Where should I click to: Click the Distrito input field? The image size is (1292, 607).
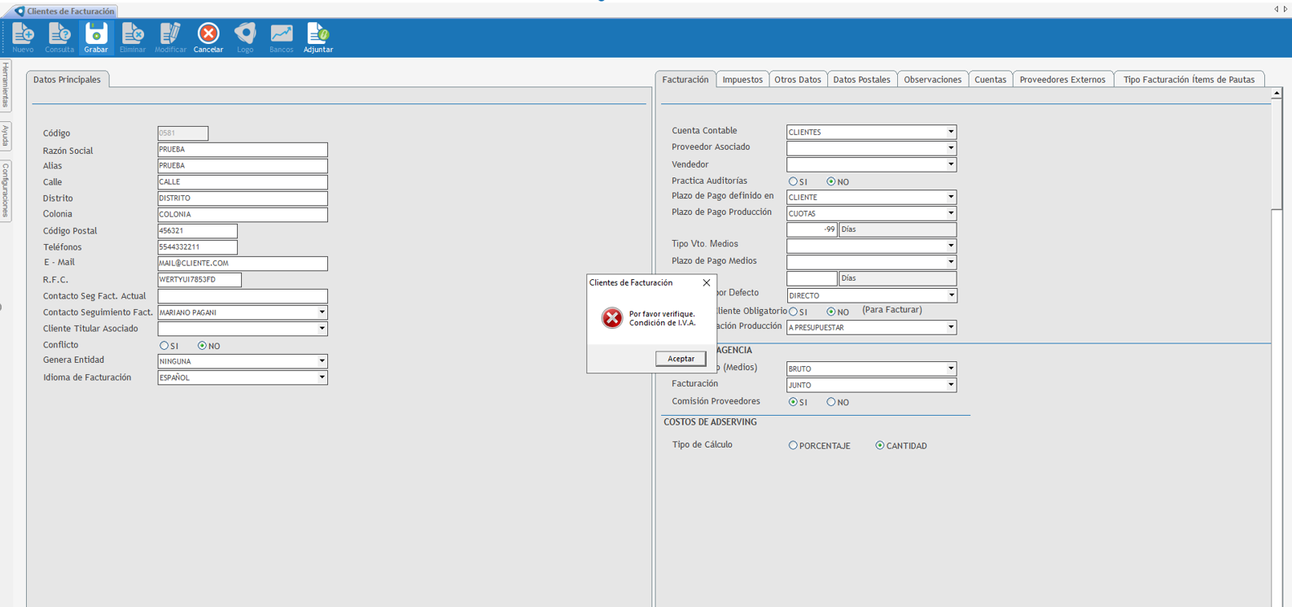pos(243,199)
